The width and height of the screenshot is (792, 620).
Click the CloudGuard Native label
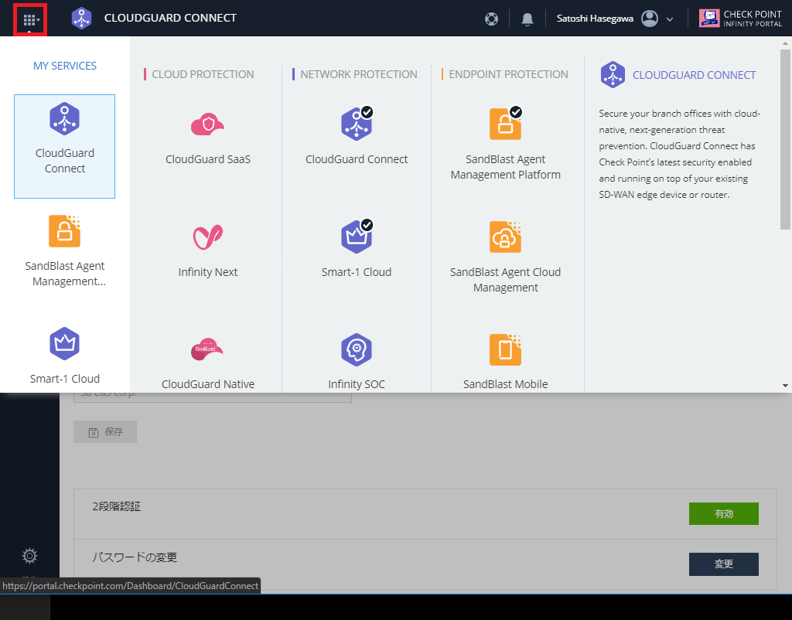[x=208, y=384]
